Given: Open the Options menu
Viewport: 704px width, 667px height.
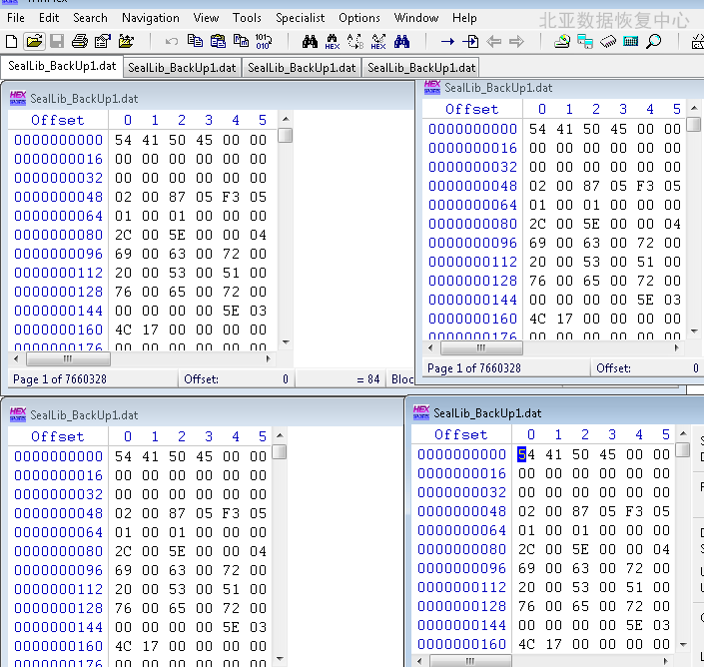Looking at the screenshot, I should click(x=359, y=18).
